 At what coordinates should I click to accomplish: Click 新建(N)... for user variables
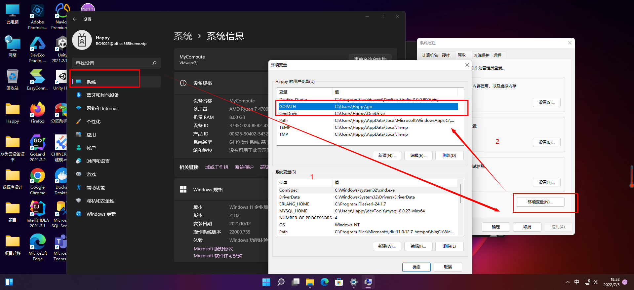[387, 155]
